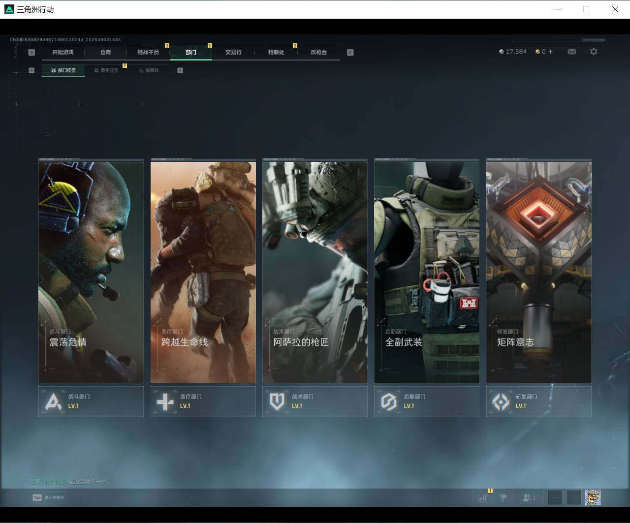Click the 三角洲行动 app logo in title bar
Viewport: 630px width, 523px height.
(x=9, y=9)
